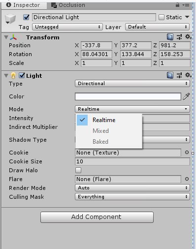
Task: Click the Cookie texture object picker circle
Action: [187, 153]
